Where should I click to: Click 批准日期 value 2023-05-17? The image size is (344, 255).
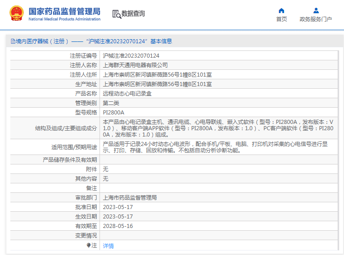118,207
